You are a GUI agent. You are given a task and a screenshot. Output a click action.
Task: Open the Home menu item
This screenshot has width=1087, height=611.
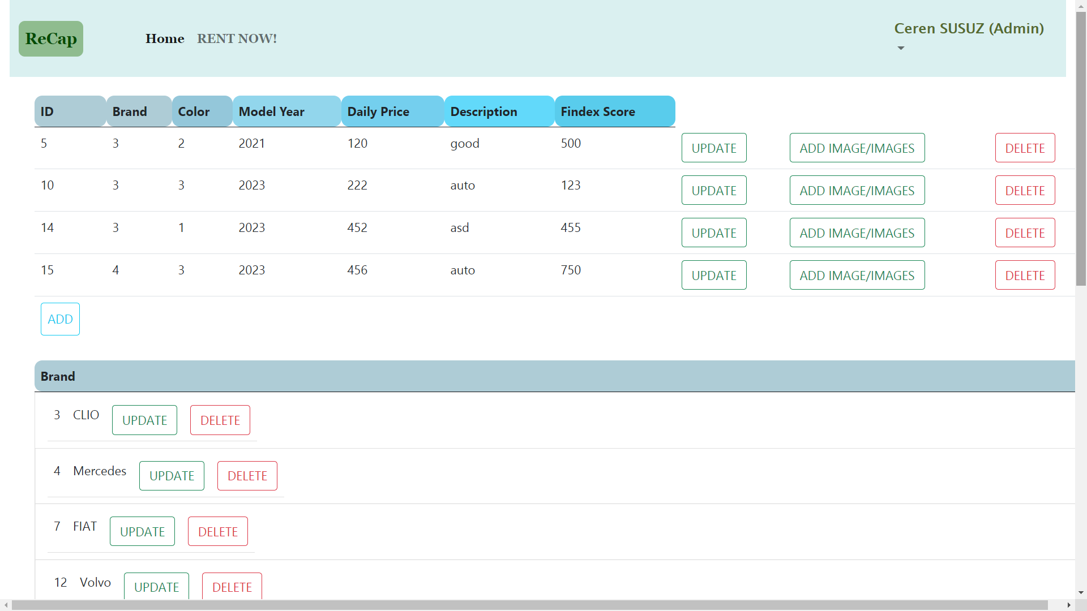tap(165, 38)
